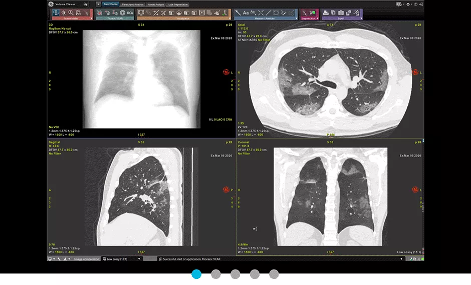The height and width of the screenshot is (285, 471).
Task: Click the 'Axial' view label
Action: coord(241,24)
